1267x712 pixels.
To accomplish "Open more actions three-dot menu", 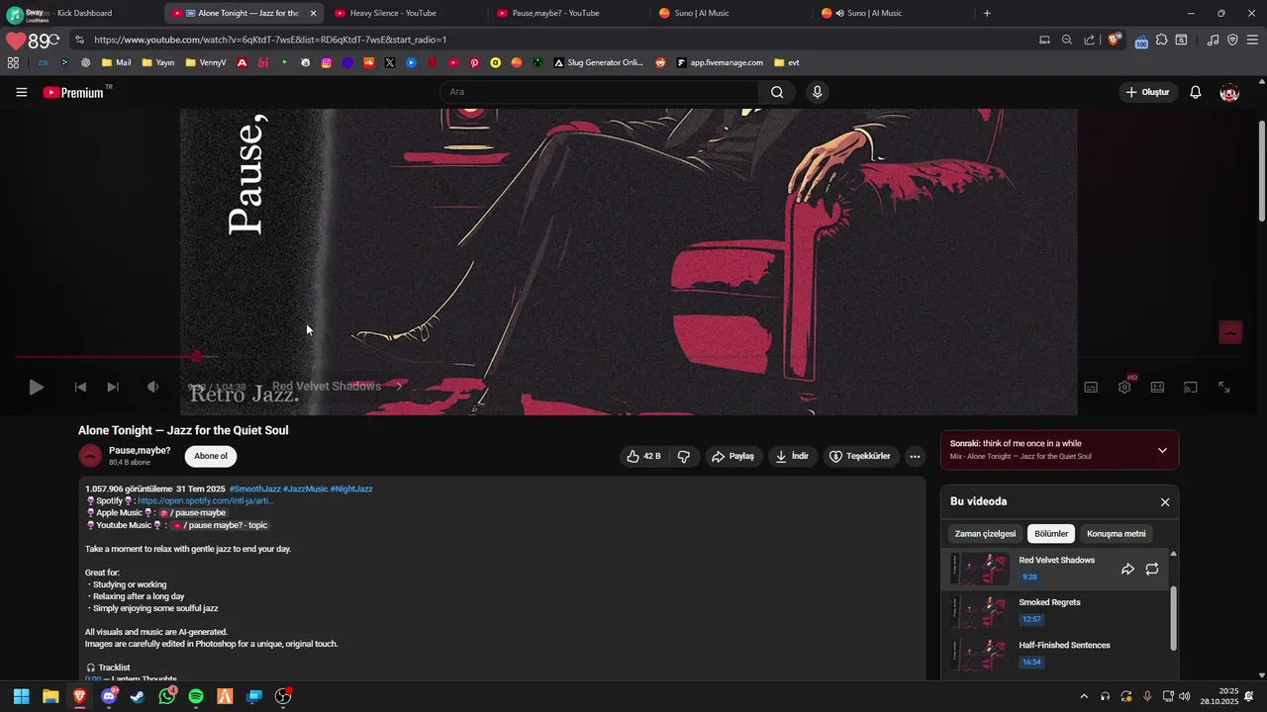I will click(915, 456).
